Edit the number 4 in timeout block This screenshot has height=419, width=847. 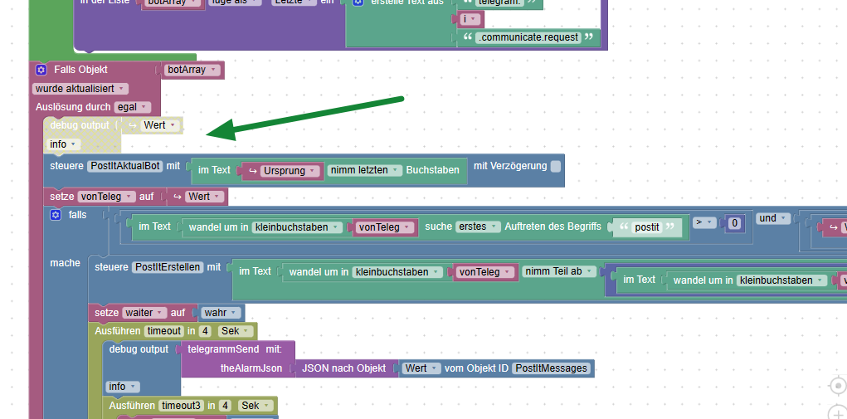(x=205, y=330)
